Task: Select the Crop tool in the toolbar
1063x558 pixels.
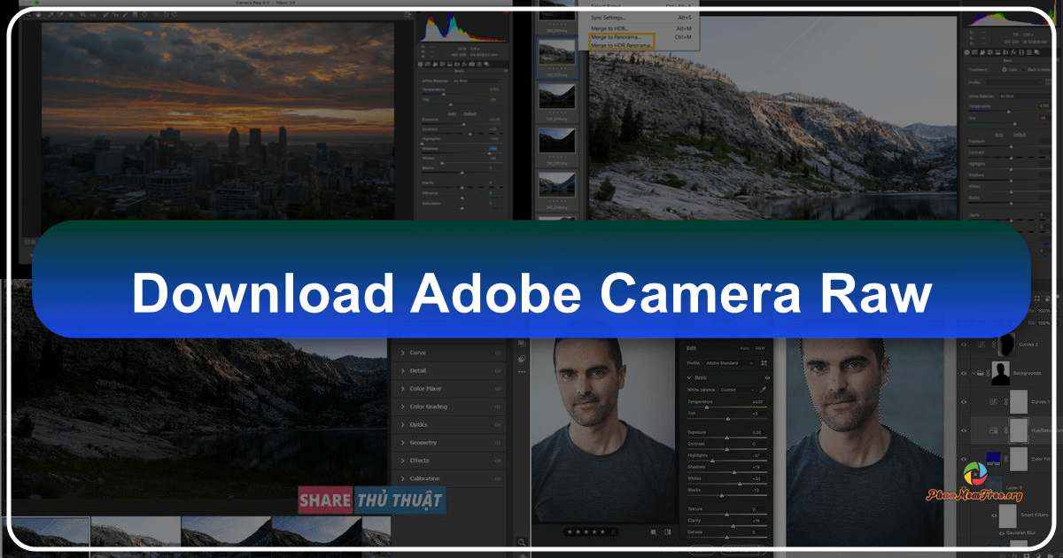Action: [82, 14]
